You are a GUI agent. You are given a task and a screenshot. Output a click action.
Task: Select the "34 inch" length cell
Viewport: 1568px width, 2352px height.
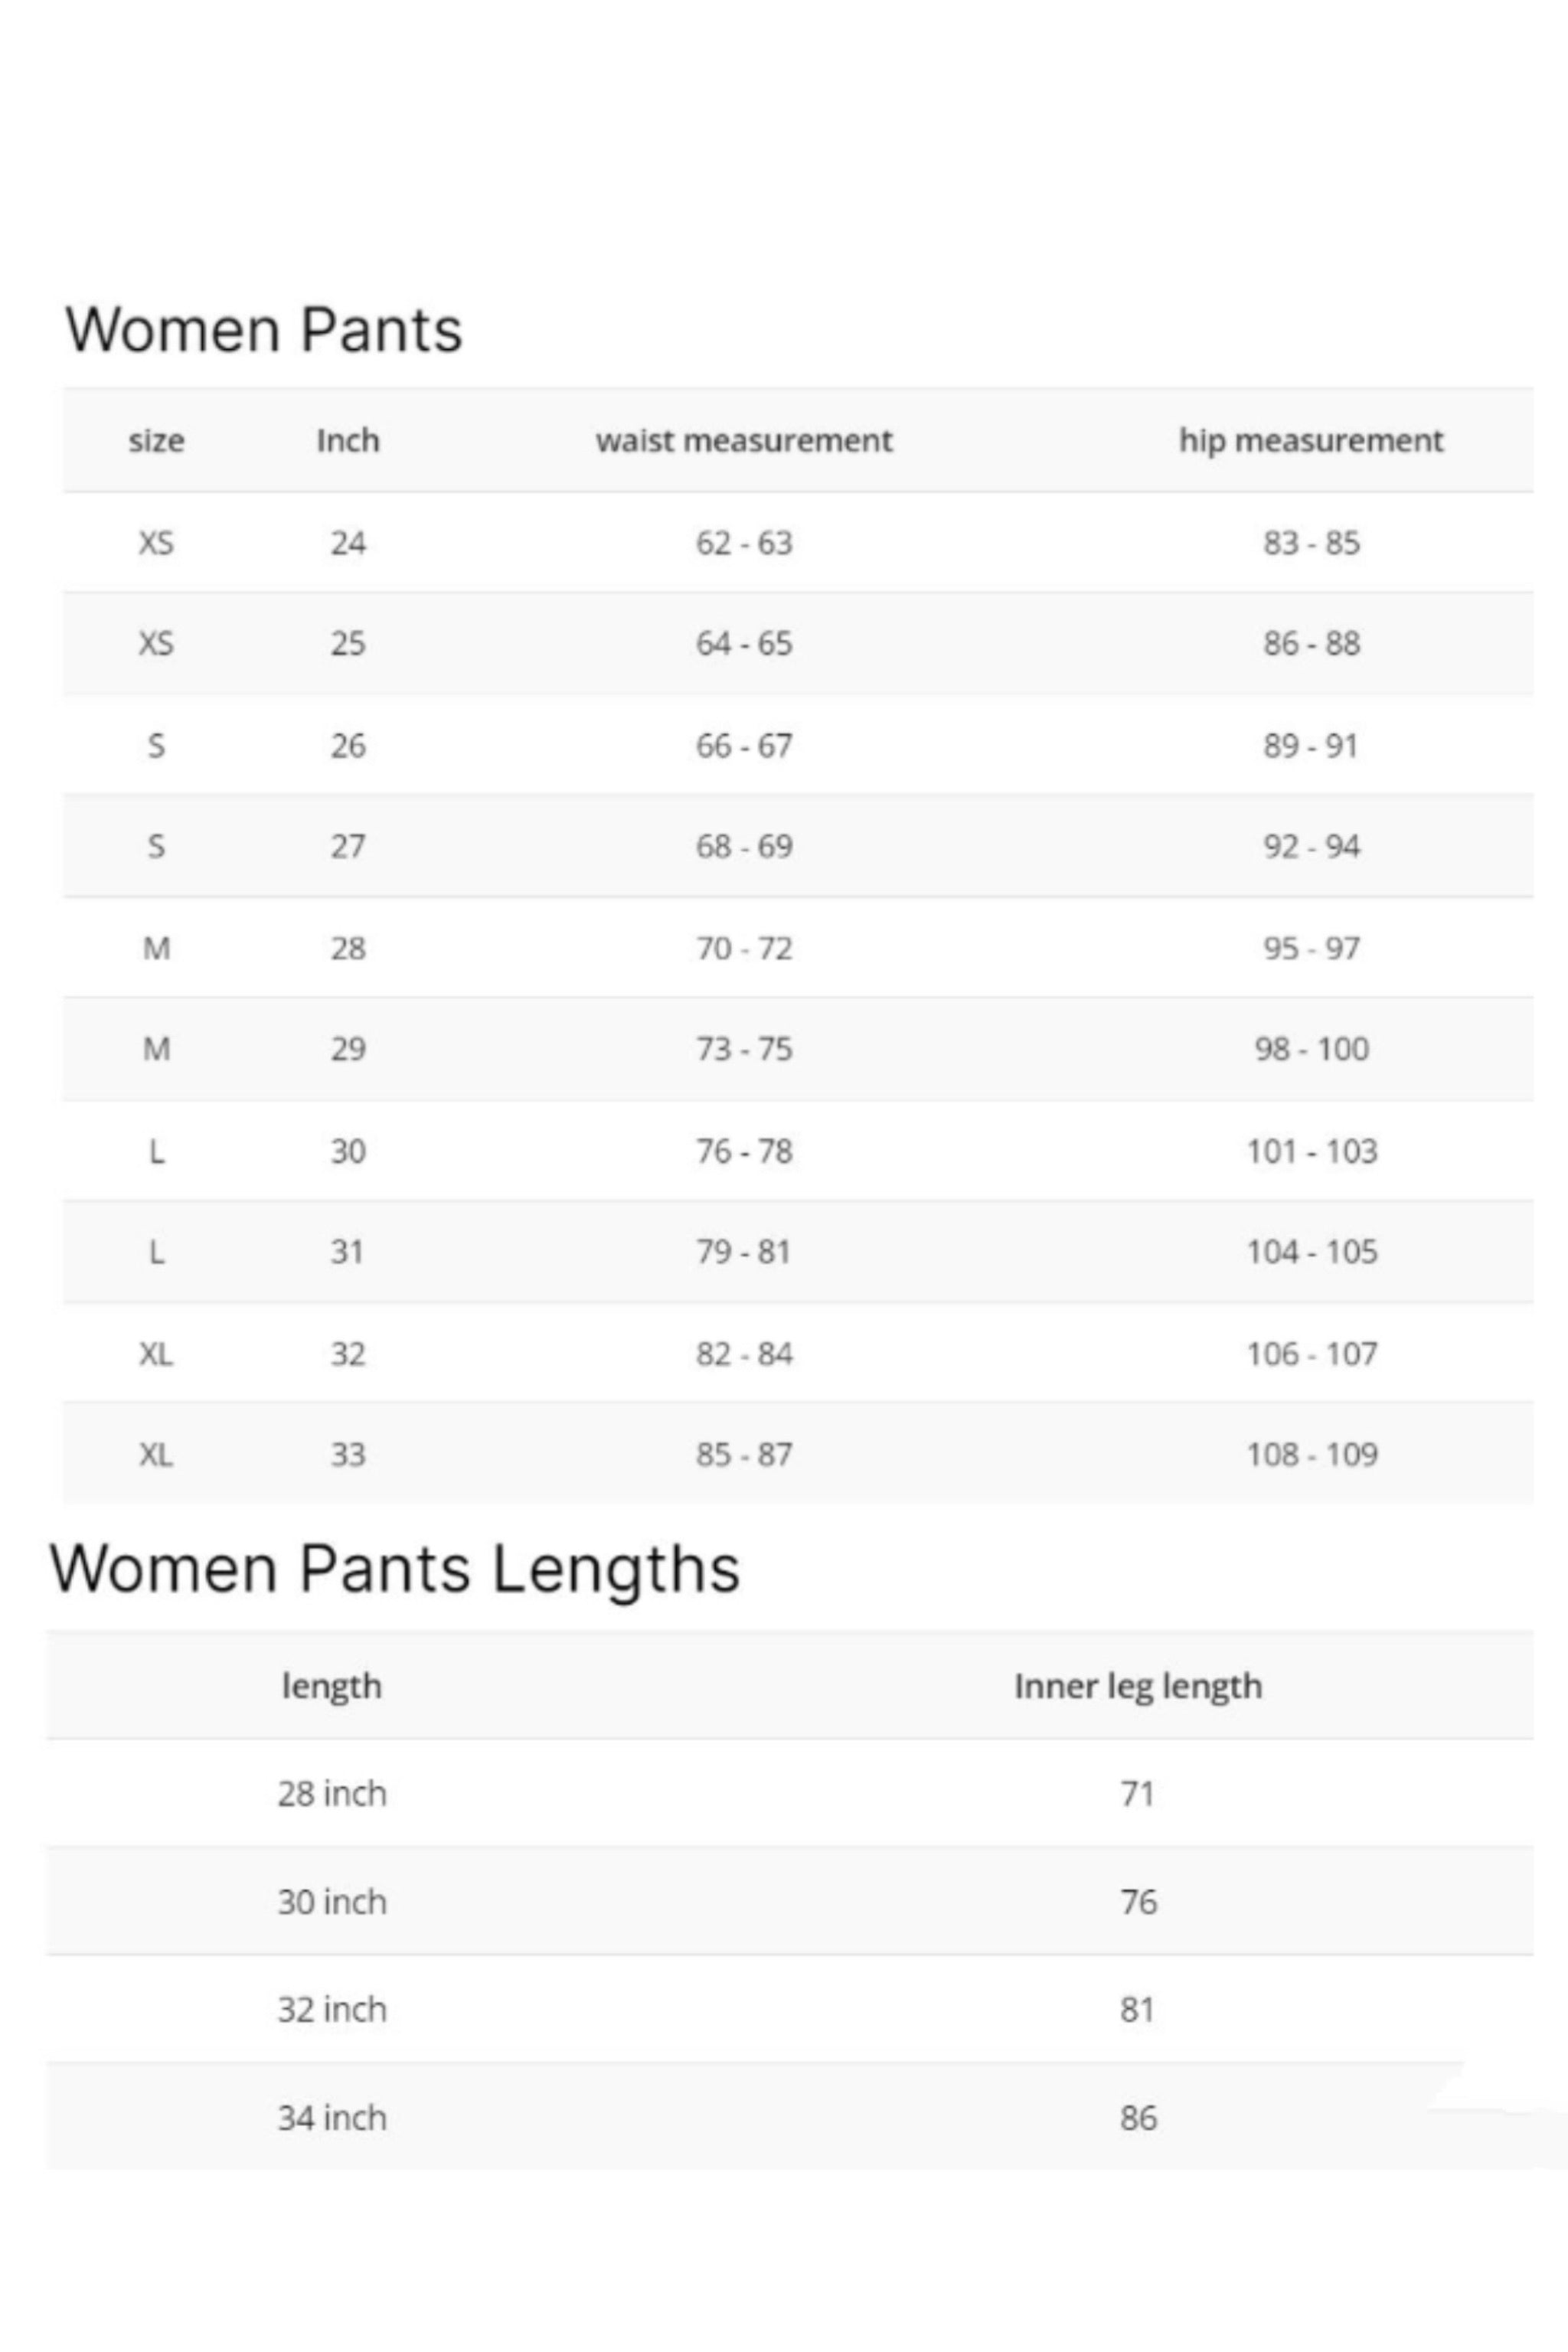(332, 2118)
